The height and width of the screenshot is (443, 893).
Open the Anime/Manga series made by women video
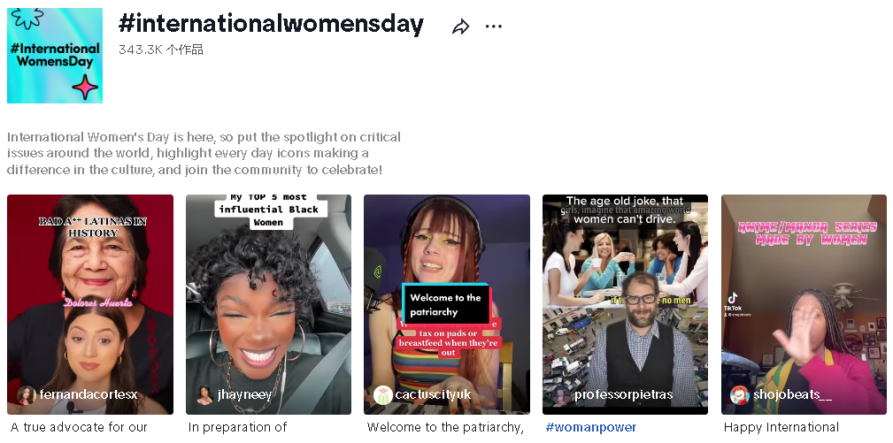(x=804, y=304)
